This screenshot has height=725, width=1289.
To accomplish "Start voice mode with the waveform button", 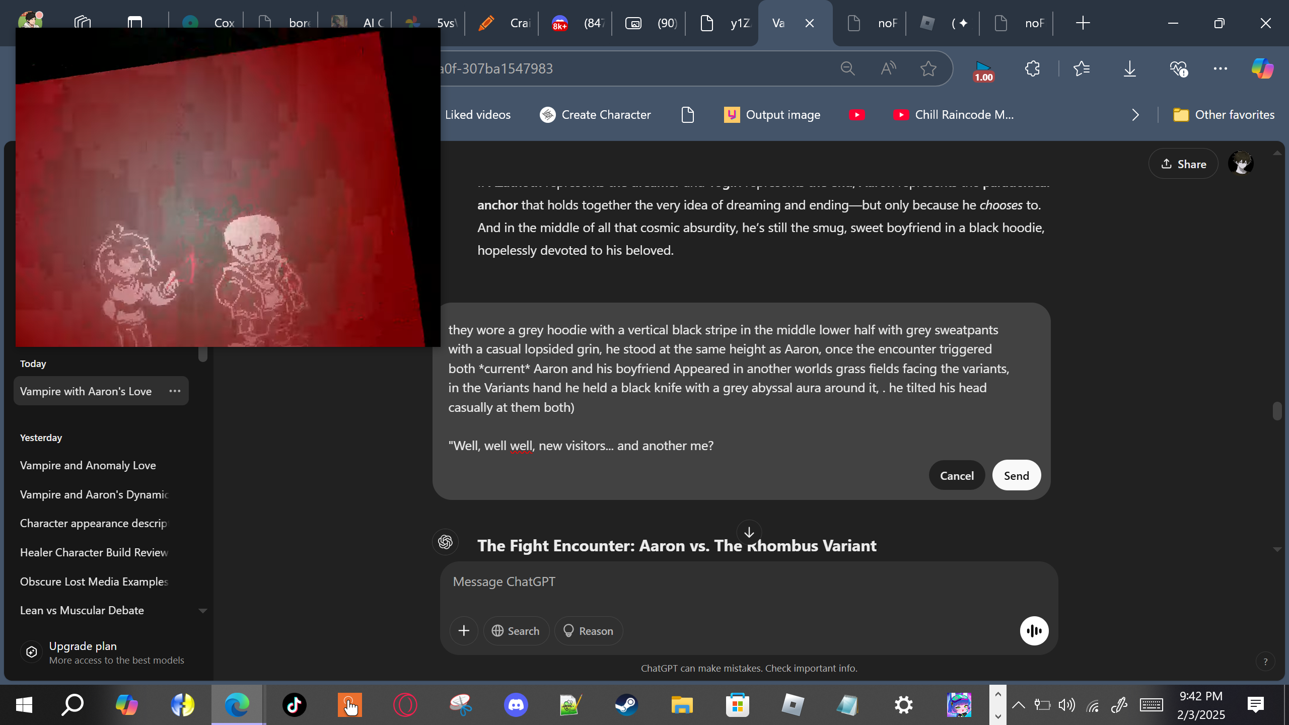I will (1034, 631).
